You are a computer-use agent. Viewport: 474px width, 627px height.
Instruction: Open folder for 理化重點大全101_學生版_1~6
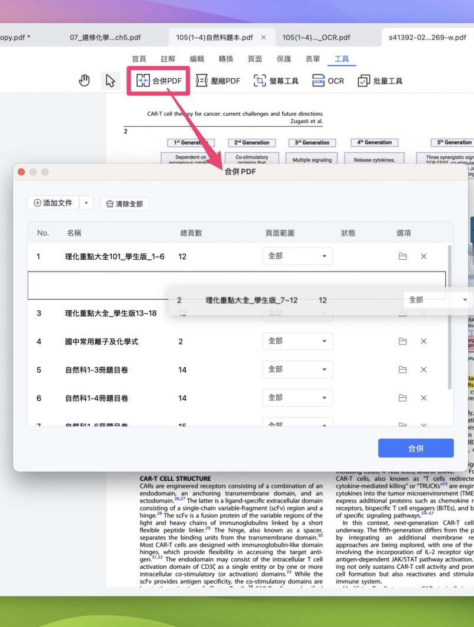(403, 256)
